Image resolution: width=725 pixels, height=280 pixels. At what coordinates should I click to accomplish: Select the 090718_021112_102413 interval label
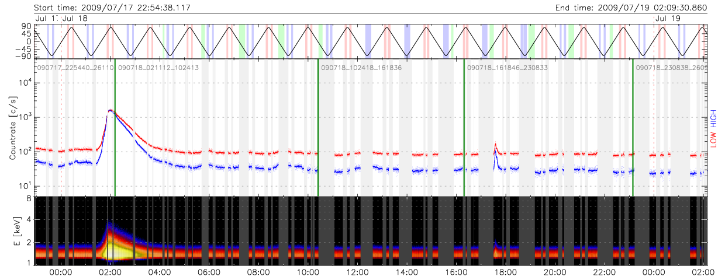pyautogui.click(x=158, y=68)
